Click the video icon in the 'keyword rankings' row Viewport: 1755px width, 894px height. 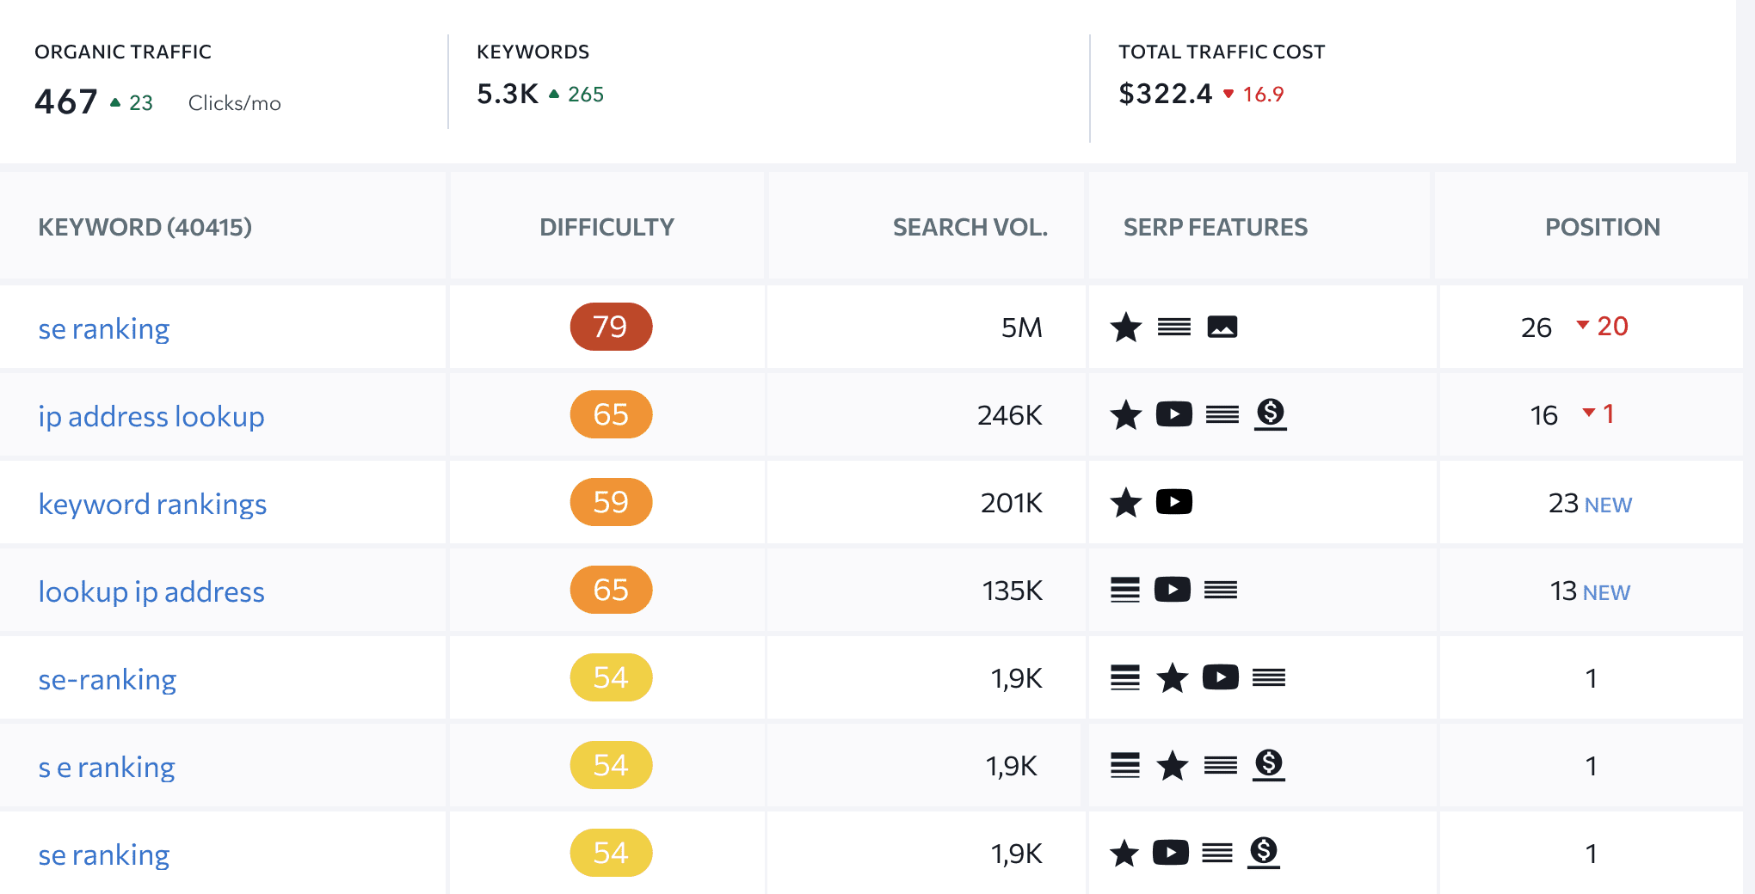[1173, 502]
